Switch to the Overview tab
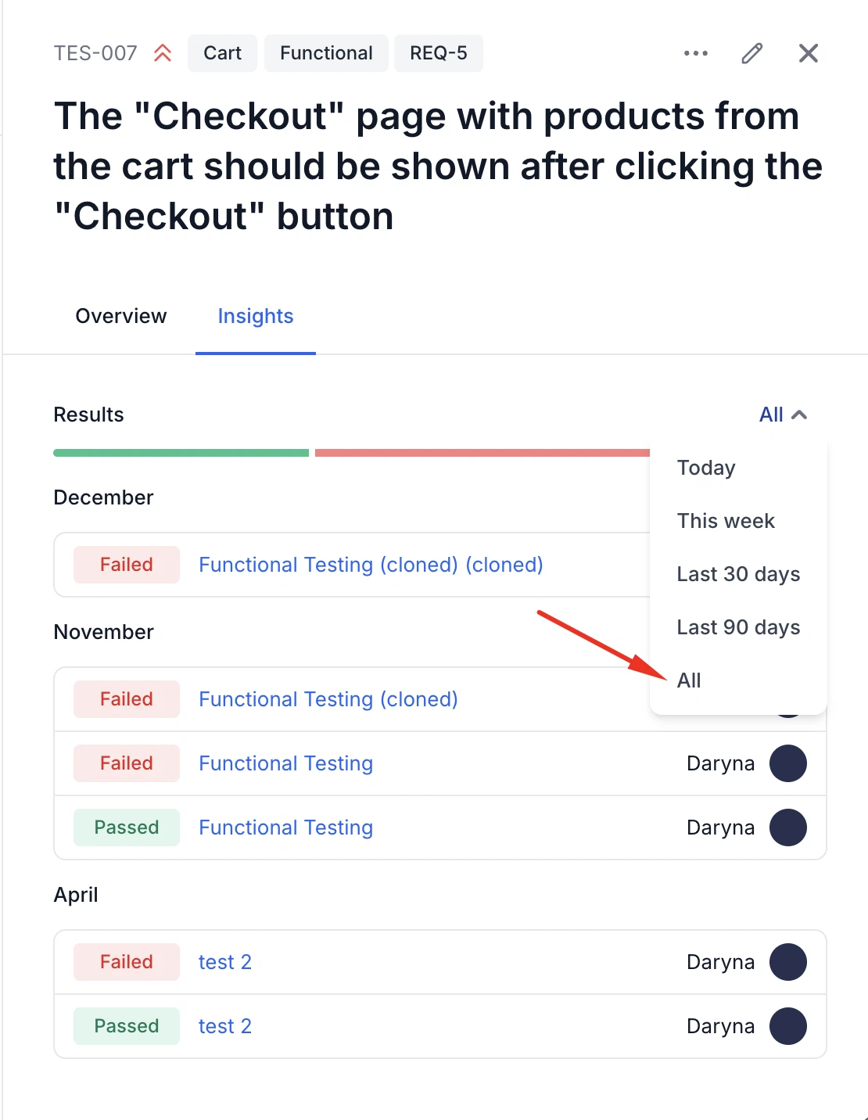Screen dimensions: 868x1120 point(121,316)
